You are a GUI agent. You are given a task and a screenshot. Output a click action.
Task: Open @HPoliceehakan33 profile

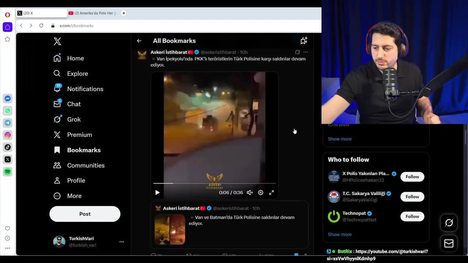pos(363,180)
